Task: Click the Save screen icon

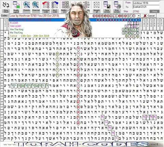Action: (107, 5)
